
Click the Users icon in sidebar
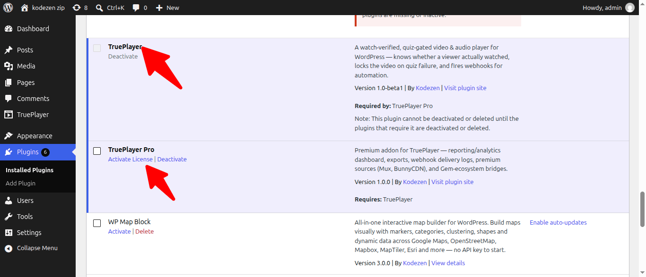[9, 201]
